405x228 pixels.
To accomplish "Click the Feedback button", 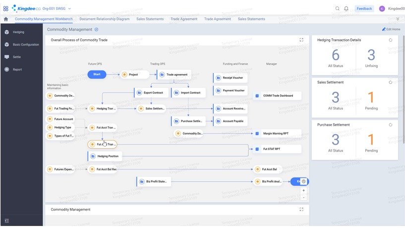I will click(x=364, y=8).
